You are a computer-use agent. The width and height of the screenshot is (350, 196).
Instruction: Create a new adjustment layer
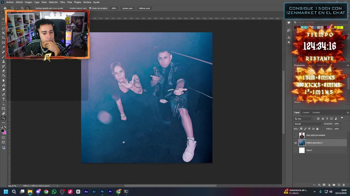[x=329, y=185]
